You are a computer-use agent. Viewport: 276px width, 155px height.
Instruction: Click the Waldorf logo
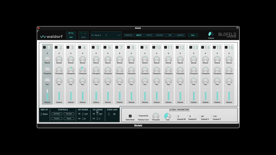51,37
